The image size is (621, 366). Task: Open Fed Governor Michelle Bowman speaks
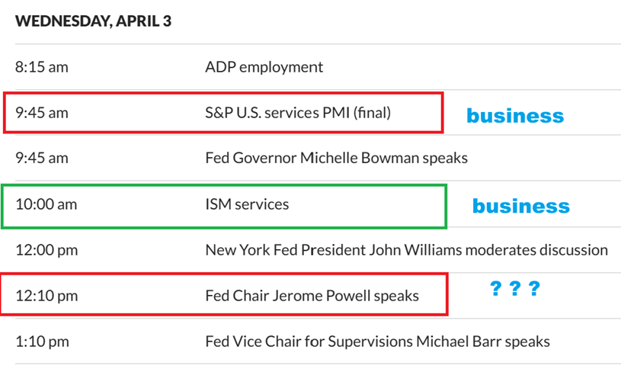click(x=336, y=159)
